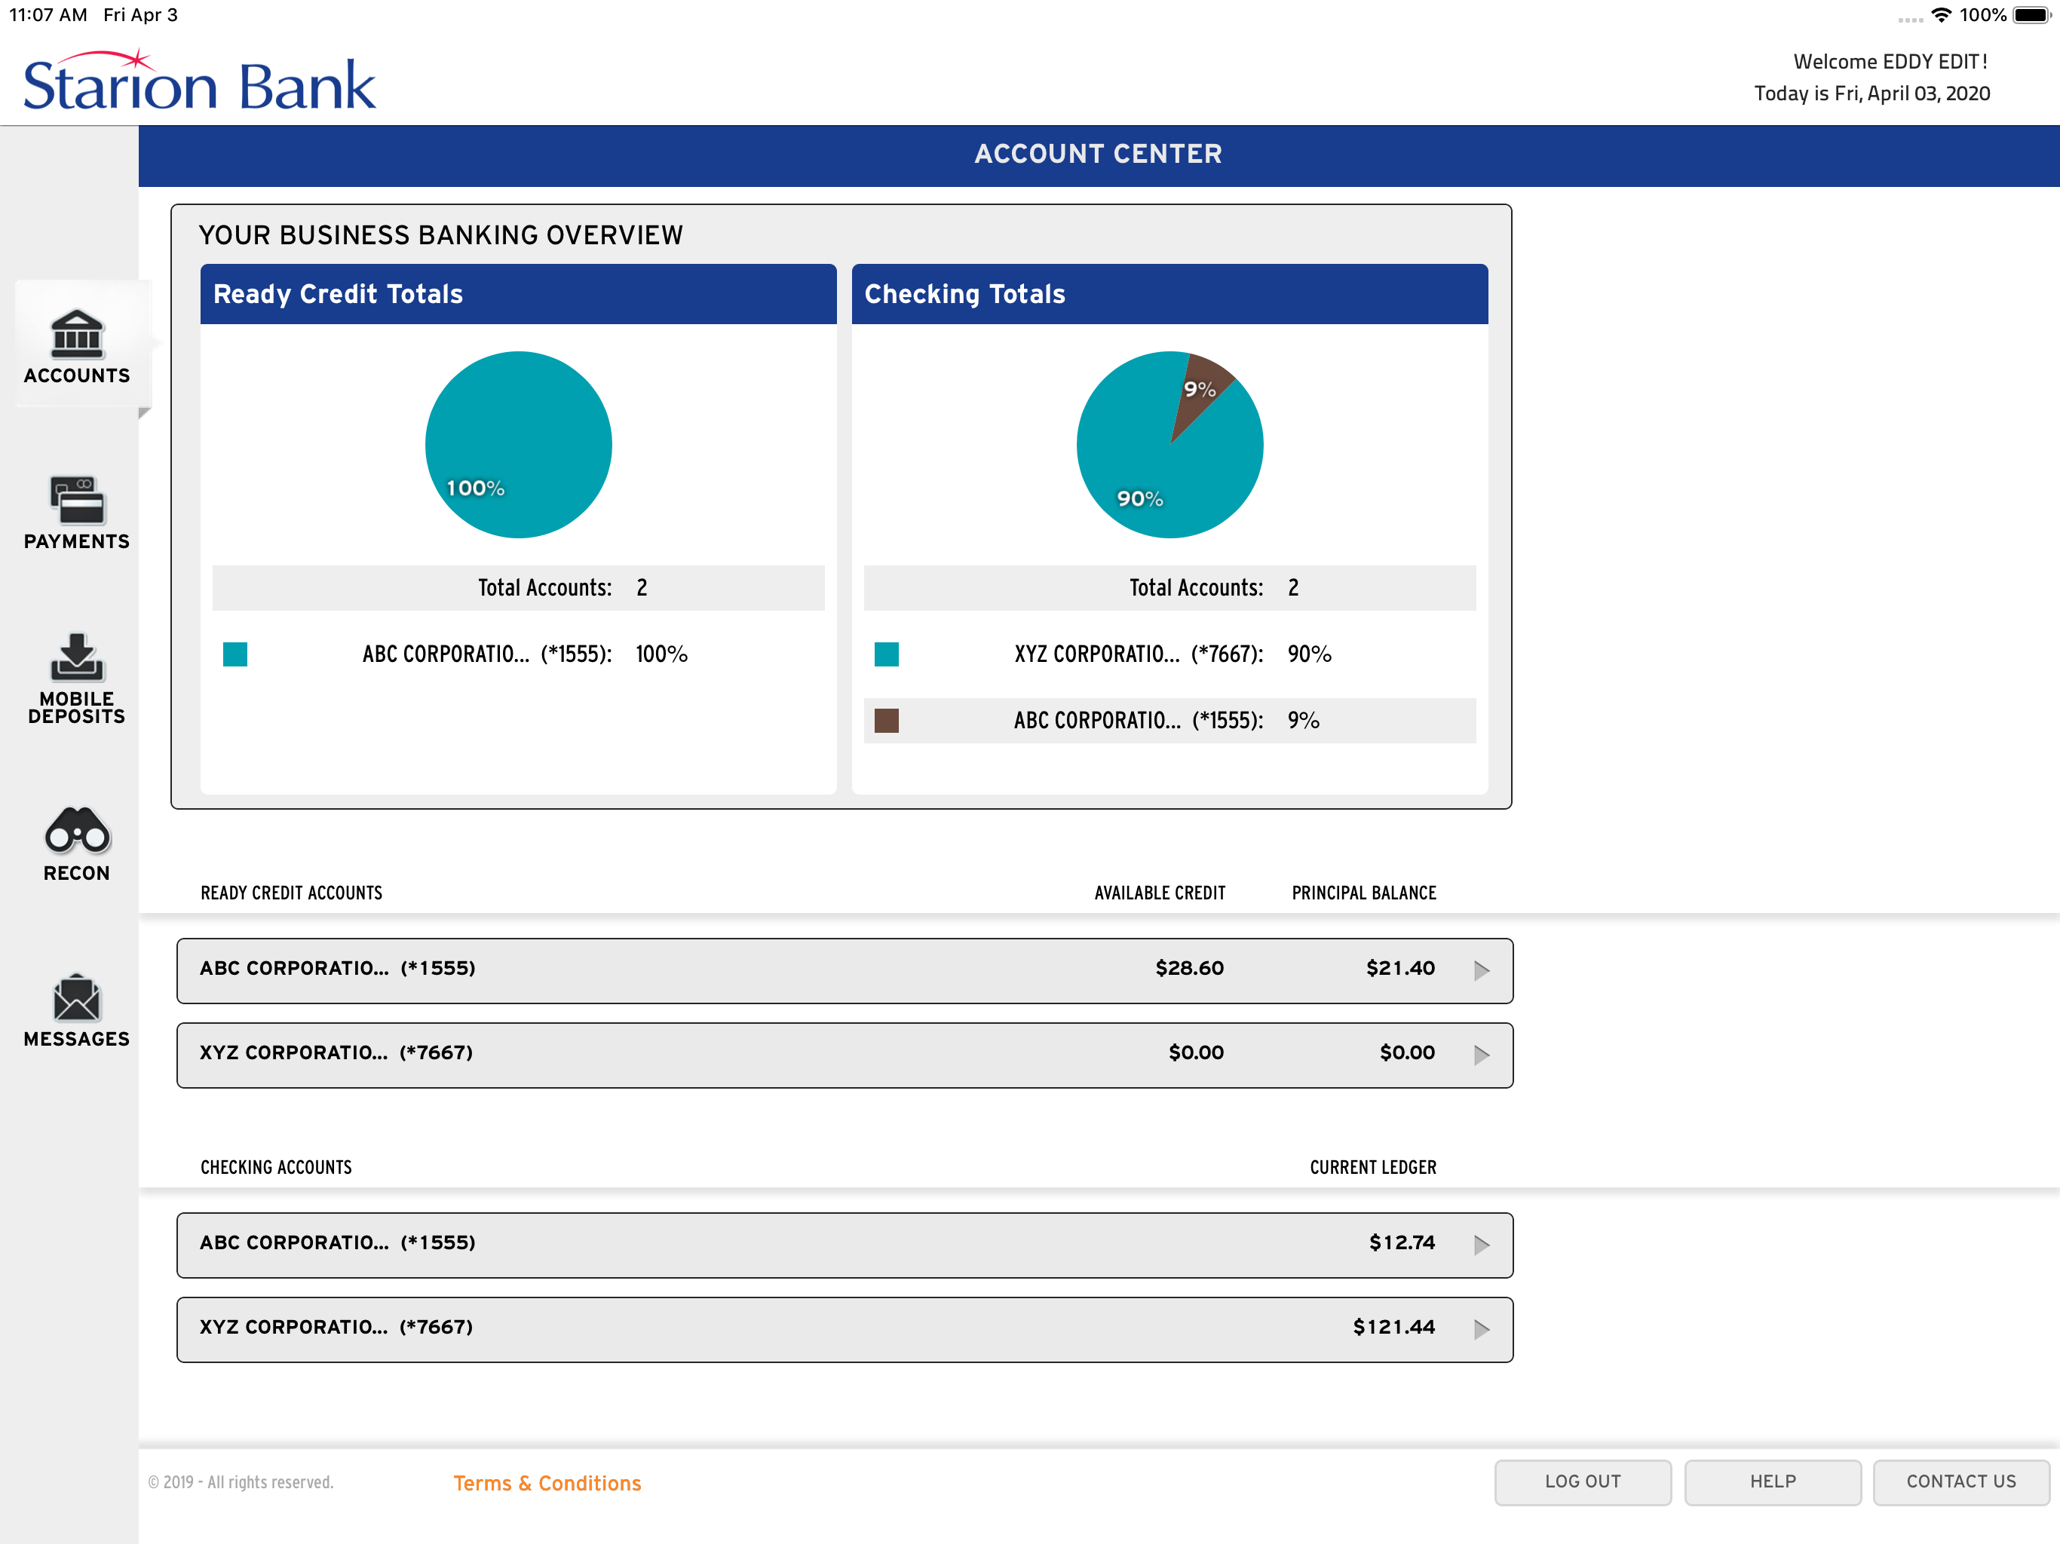Click the $21.40 principal balance value

click(1399, 967)
